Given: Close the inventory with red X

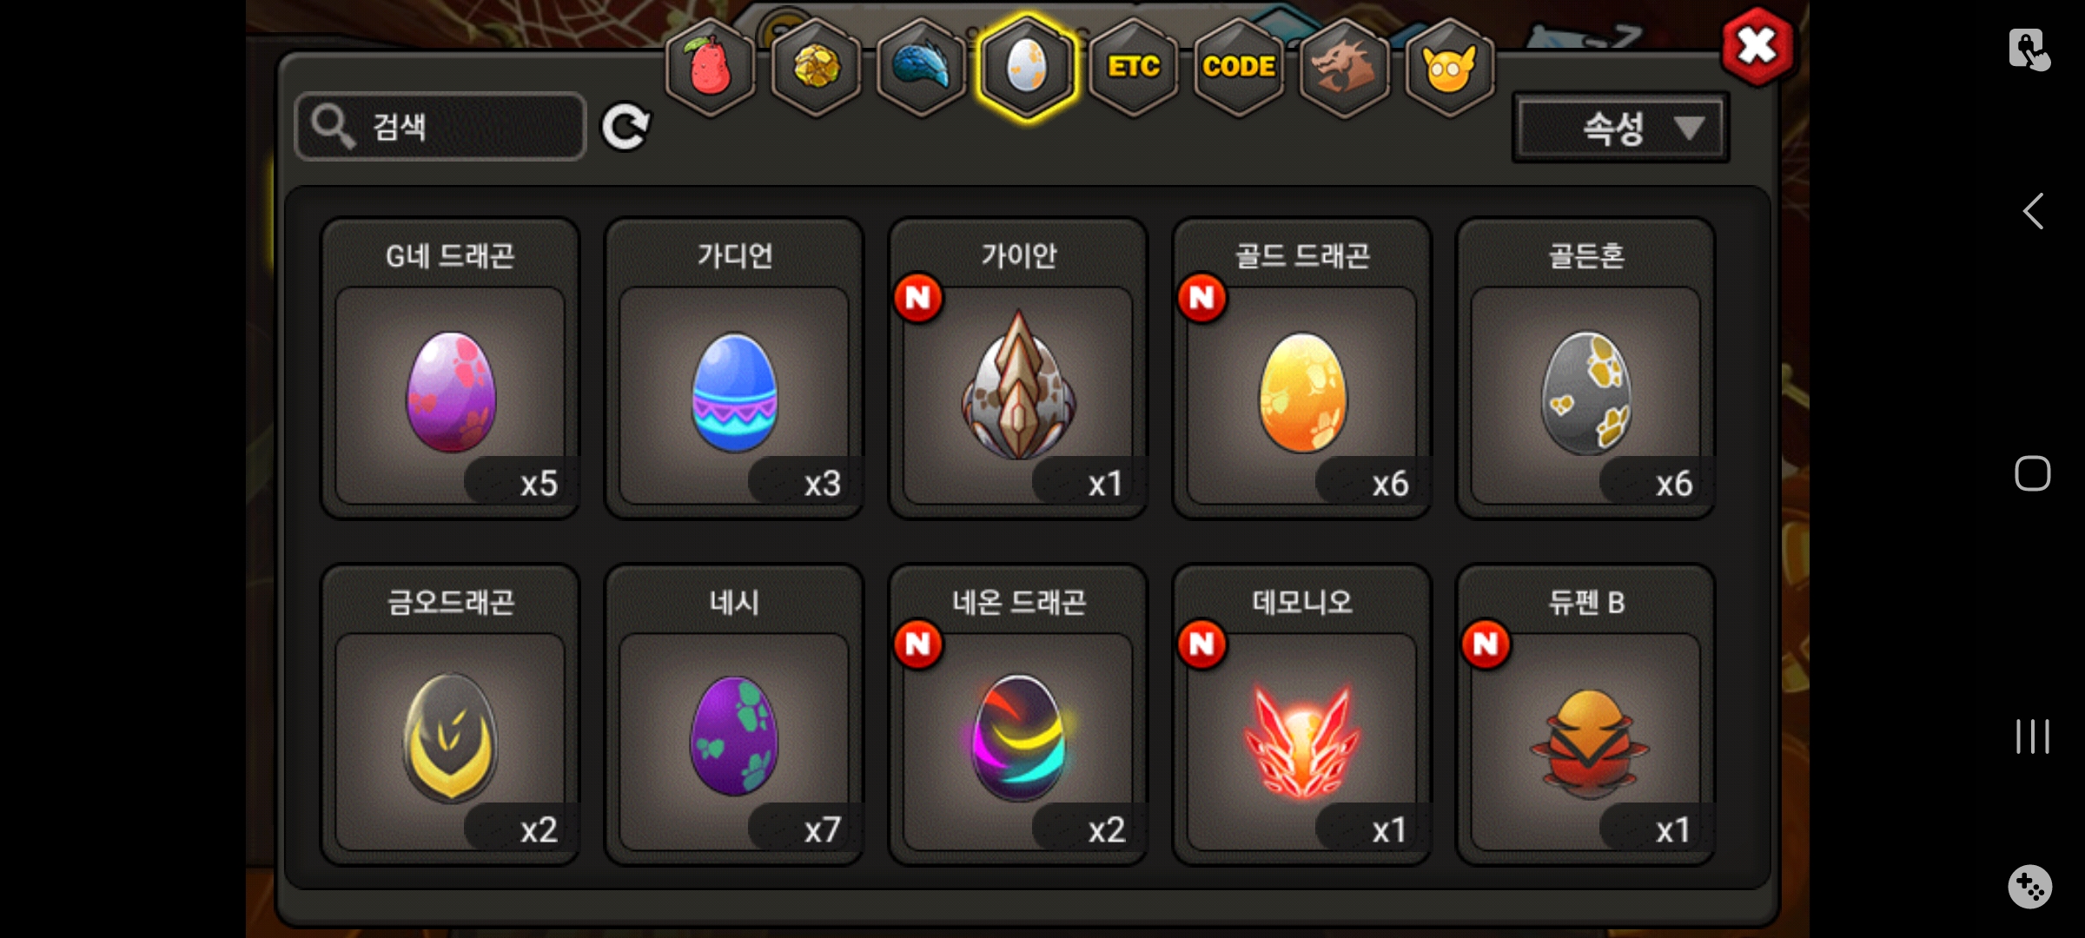Looking at the screenshot, I should (1757, 47).
